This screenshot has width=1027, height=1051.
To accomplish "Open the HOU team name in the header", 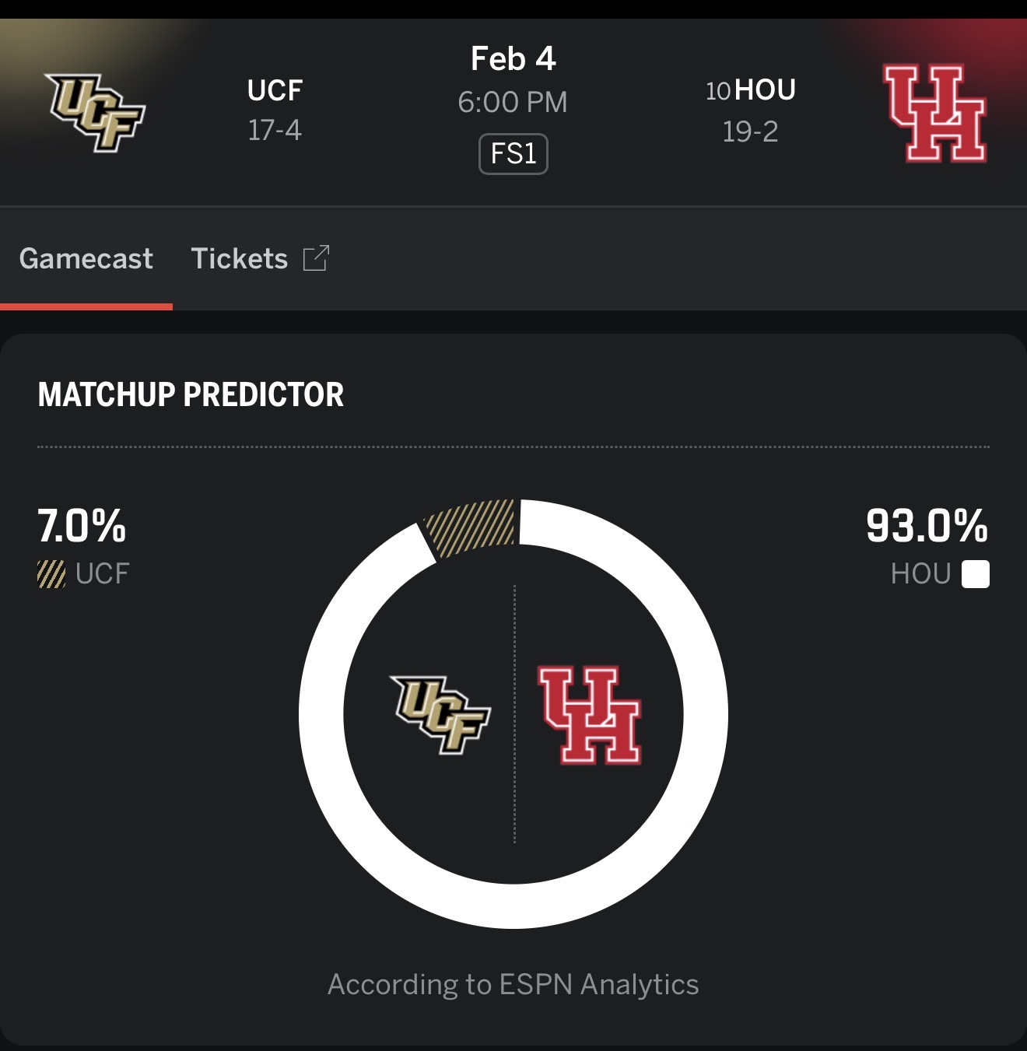I will click(765, 90).
